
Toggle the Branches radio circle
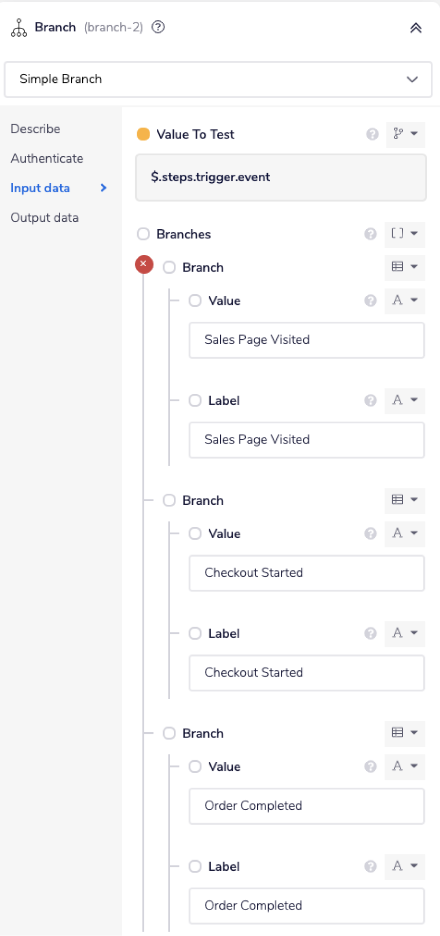(x=143, y=234)
